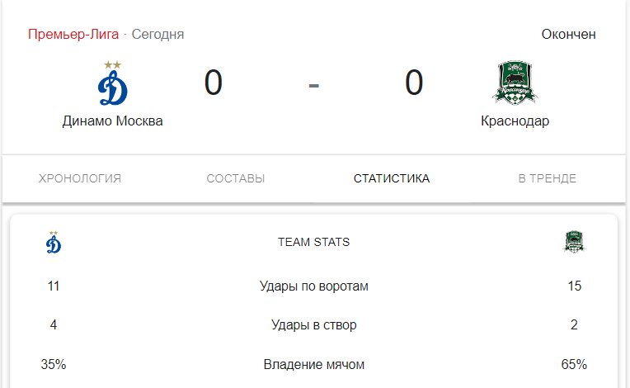Screen dimensions: 630x388
Task: Click the small Krasnodar crest in Team Stats
Action: point(574,242)
